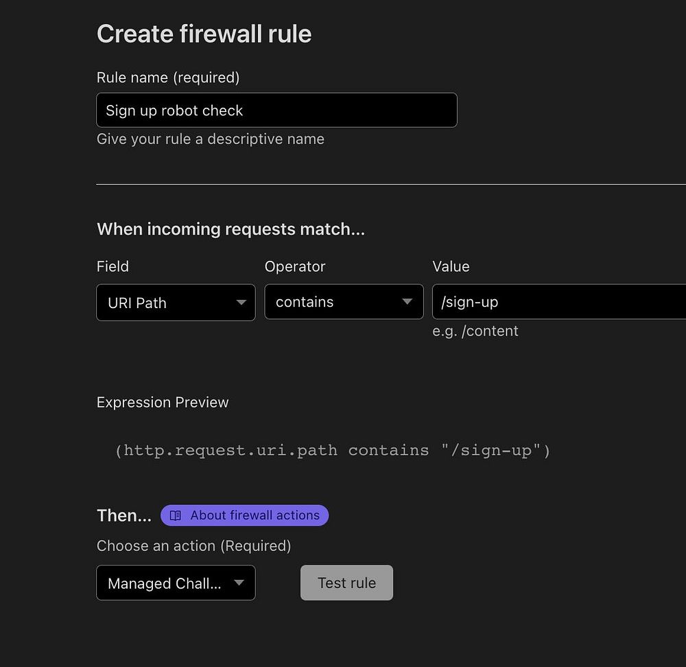Click the 'Choose an action (Required)' label
Screen dimensions: 686x667
193,546
